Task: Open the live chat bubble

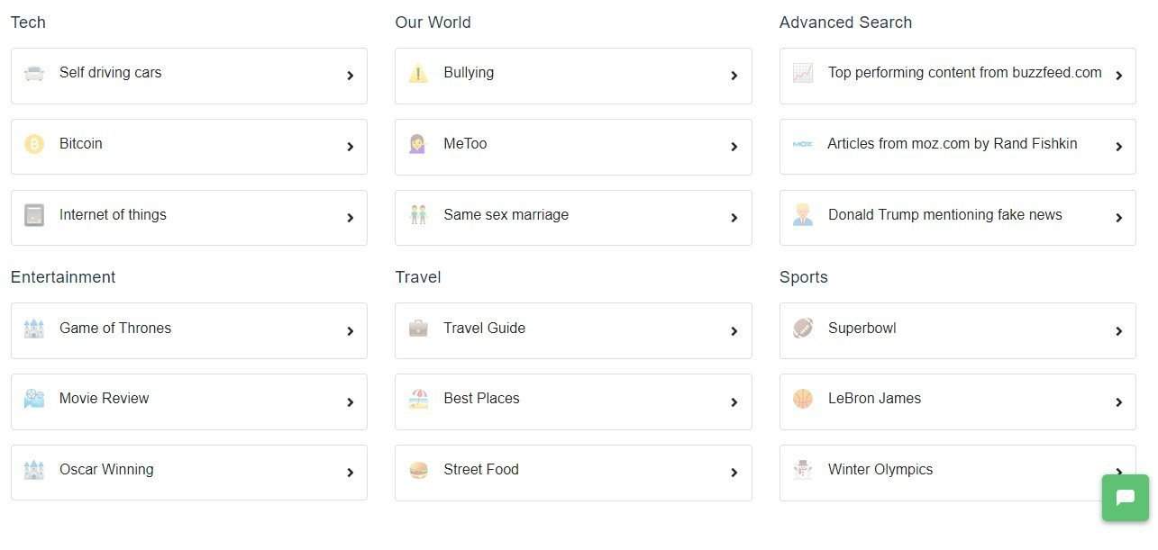Action: 1124,497
